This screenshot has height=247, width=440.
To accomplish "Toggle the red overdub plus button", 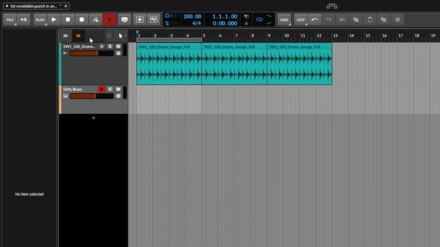I will 109,20.
